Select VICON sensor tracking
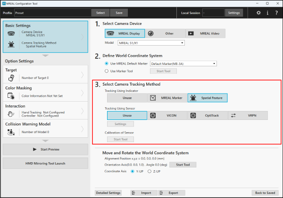The width and height of the screenshot is (283, 198). click(167, 115)
